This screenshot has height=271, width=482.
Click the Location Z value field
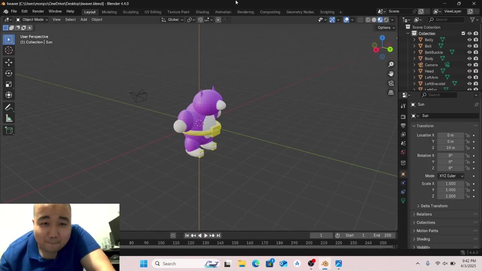tap(450, 148)
